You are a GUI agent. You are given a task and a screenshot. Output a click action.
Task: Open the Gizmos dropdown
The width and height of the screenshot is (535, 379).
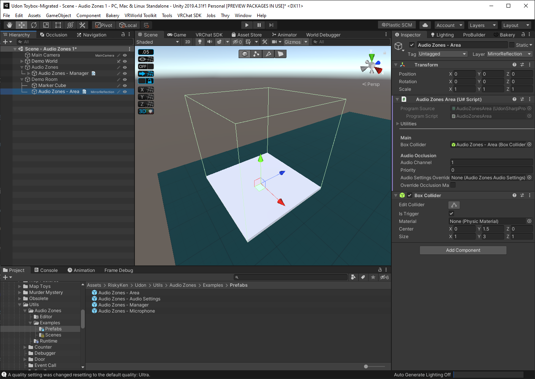tap(296, 42)
